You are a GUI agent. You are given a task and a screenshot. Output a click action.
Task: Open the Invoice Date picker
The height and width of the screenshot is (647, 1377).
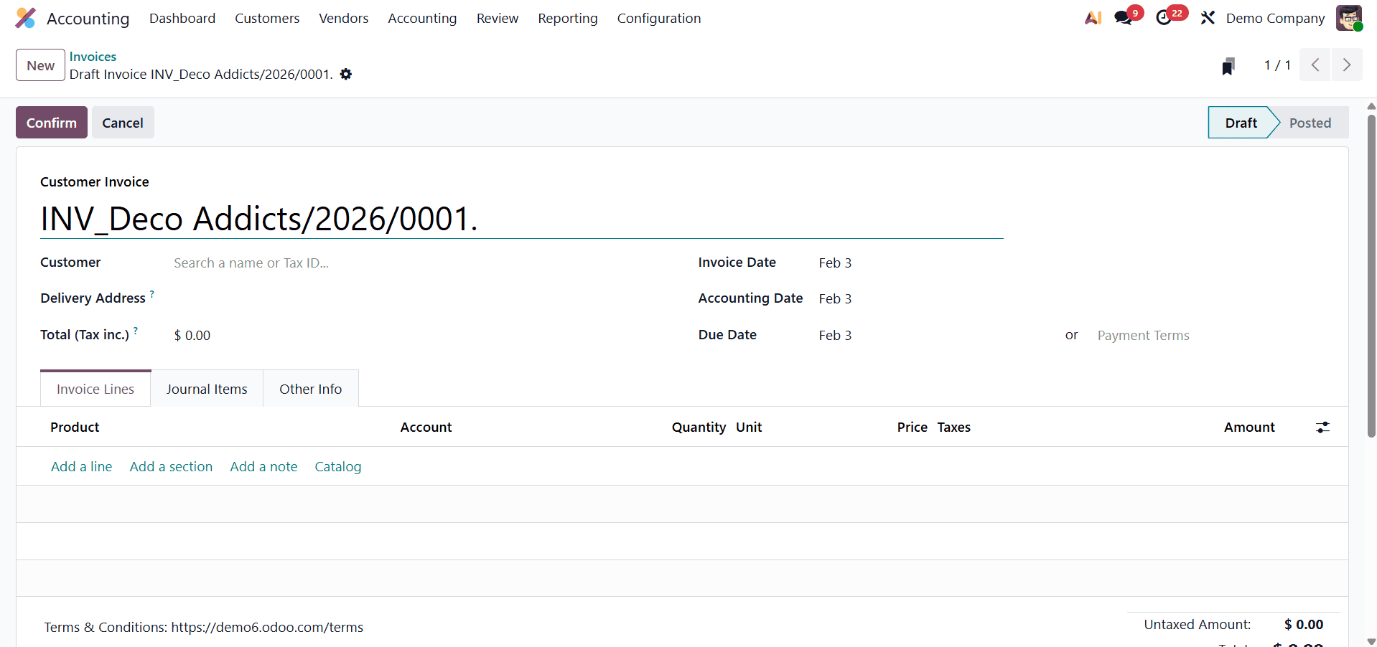coord(835,263)
